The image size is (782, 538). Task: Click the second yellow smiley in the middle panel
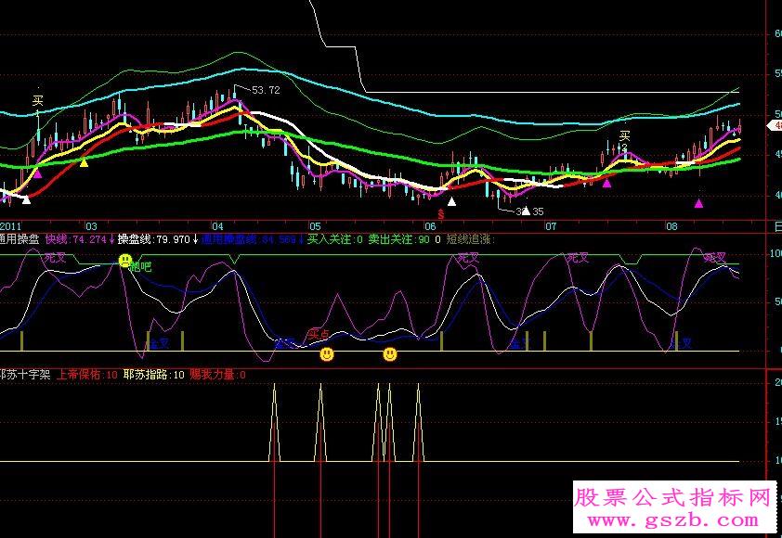tap(389, 353)
